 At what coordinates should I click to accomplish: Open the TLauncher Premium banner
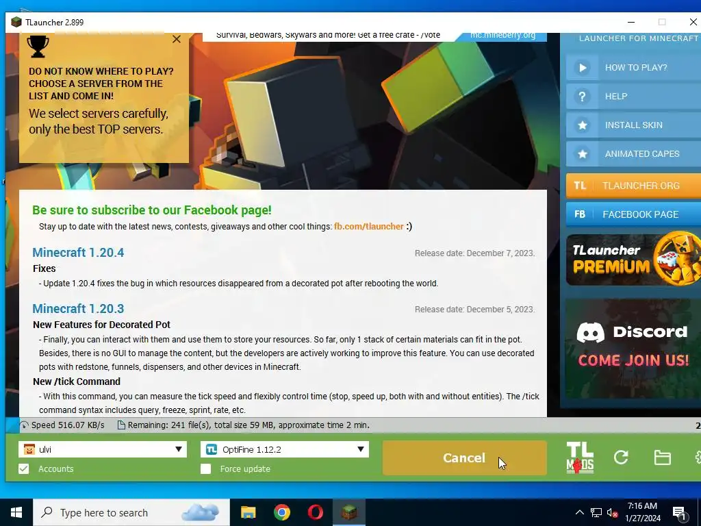pos(633,260)
